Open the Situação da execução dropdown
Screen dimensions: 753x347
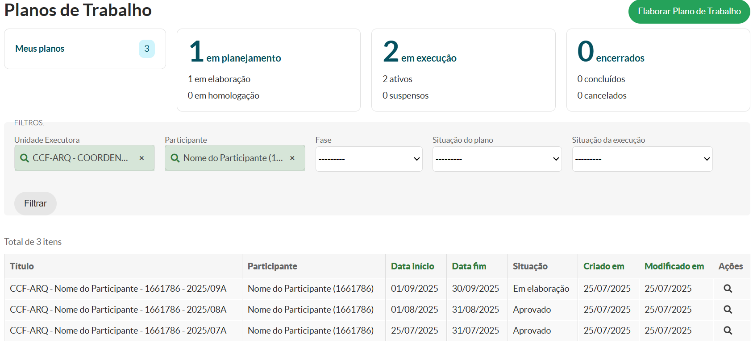642,159
